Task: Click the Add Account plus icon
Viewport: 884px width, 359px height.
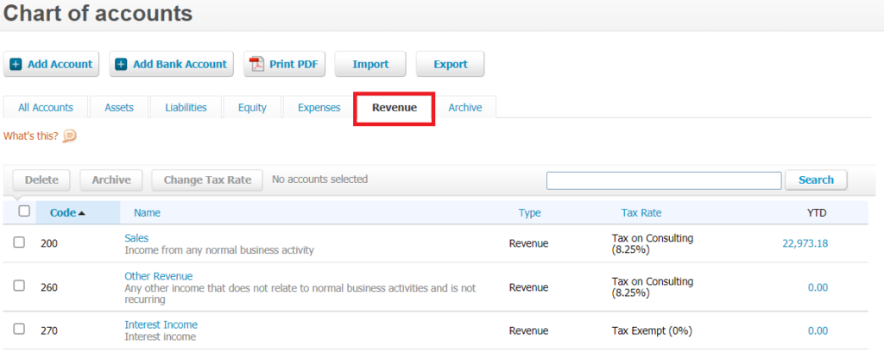Action: [x=16, y=65]
